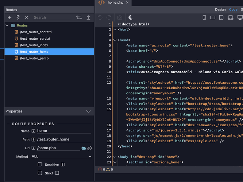The height and width of the screenshot is (182, 243).
Task: Select the desktop monitor device preview
Action: 240,17
